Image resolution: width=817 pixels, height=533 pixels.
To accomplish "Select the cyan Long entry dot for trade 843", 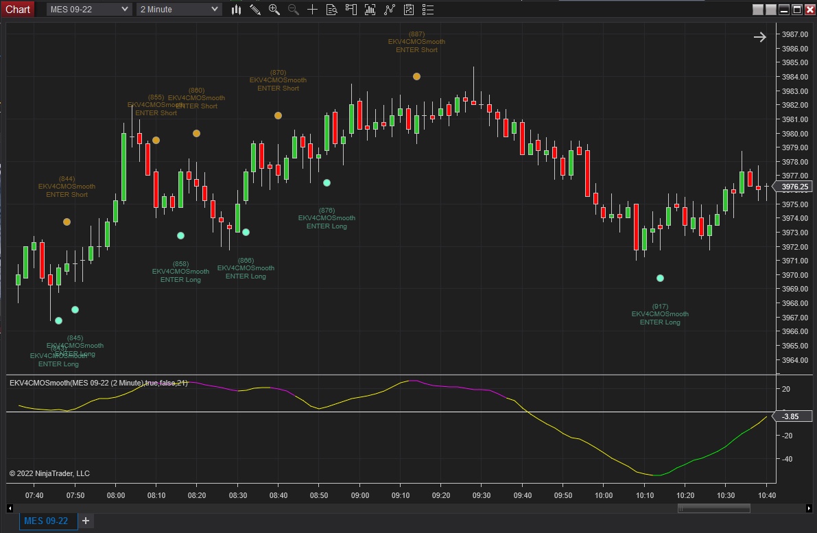I will (58, 321).
